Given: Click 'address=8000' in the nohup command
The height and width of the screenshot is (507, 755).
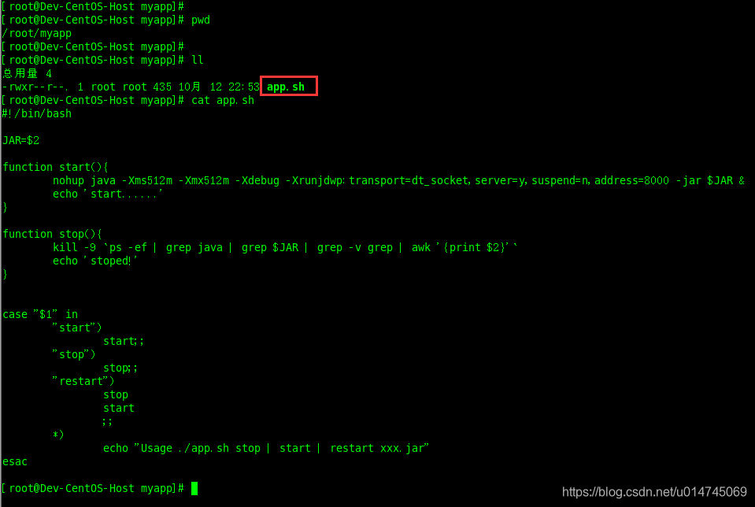Looking at the screenshot, I should (x=631, y=180).
